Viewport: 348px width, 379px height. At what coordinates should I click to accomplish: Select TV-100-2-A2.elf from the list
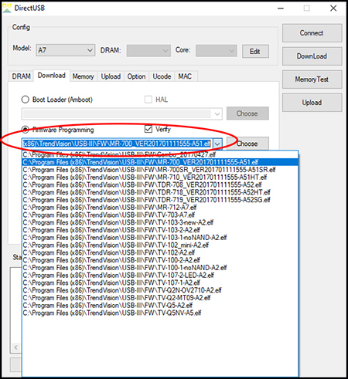pos(160,260)
